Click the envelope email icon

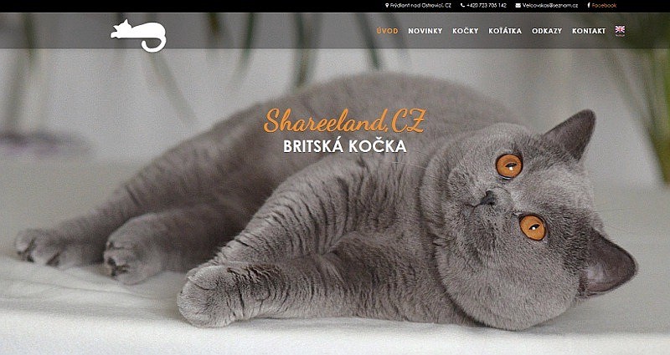[518, 6]
